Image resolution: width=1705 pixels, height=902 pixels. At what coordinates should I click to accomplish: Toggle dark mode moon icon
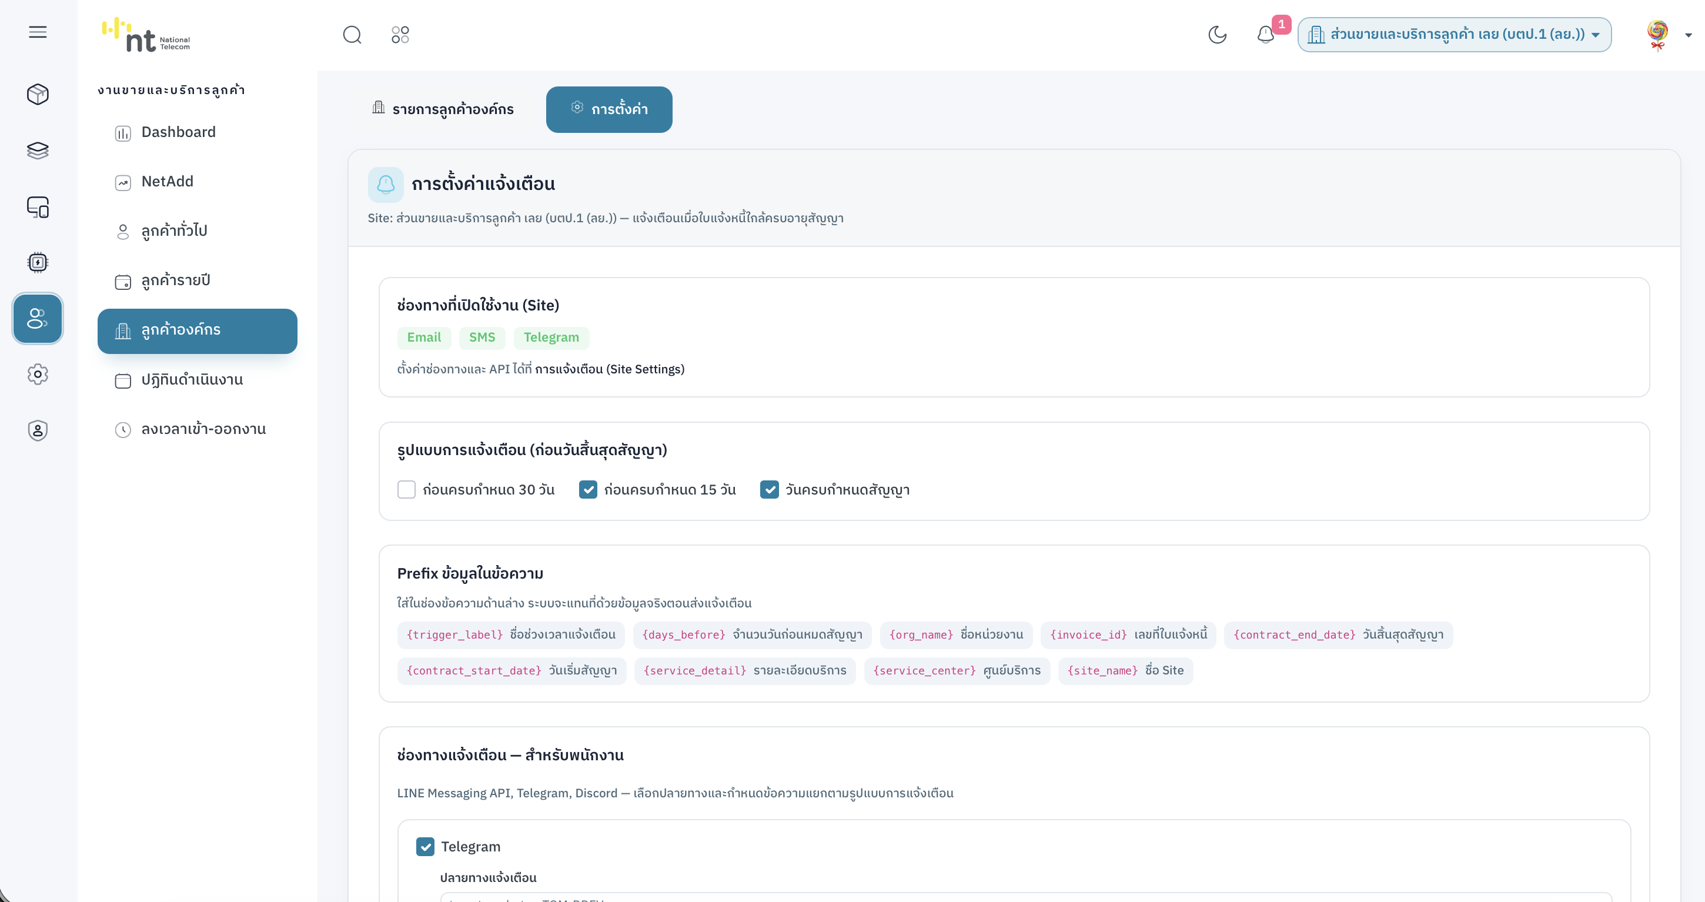tap(1217, 35)
